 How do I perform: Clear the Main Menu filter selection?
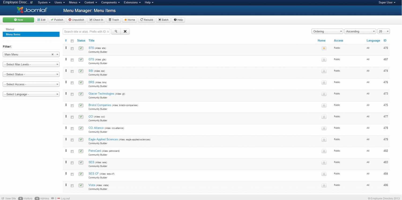point(53,54)
